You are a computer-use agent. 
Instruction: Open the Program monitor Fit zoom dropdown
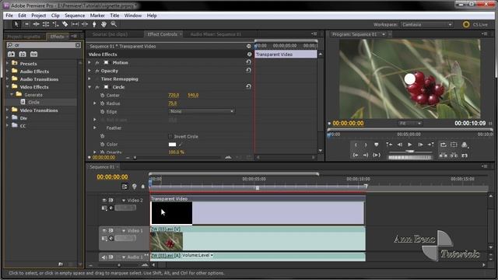[x=410, y=123]
